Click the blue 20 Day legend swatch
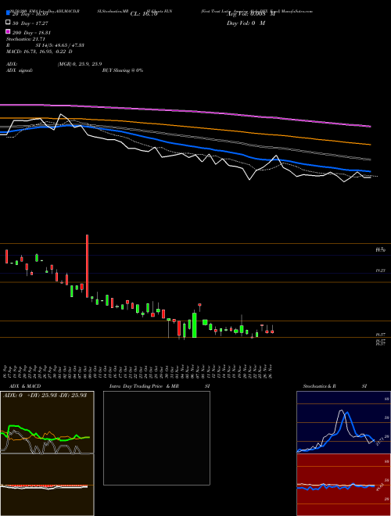Viewport: 391px width, 516px height. pyautogui.click(x=8, y=13)
